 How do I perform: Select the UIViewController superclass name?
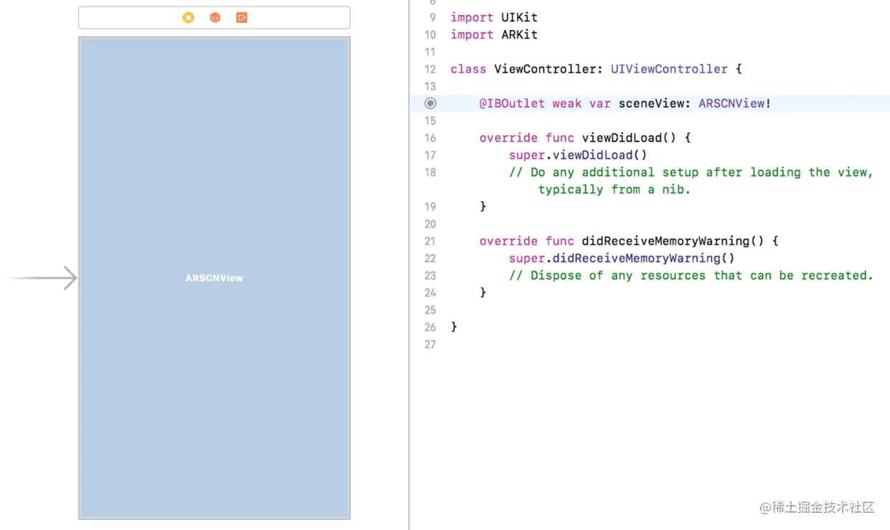pyautogui.click(x=669, y=69)
